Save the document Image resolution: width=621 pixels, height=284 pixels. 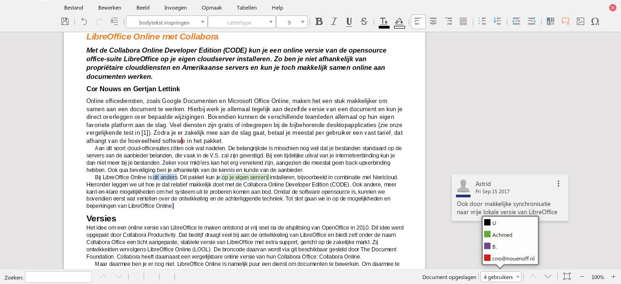65,21
